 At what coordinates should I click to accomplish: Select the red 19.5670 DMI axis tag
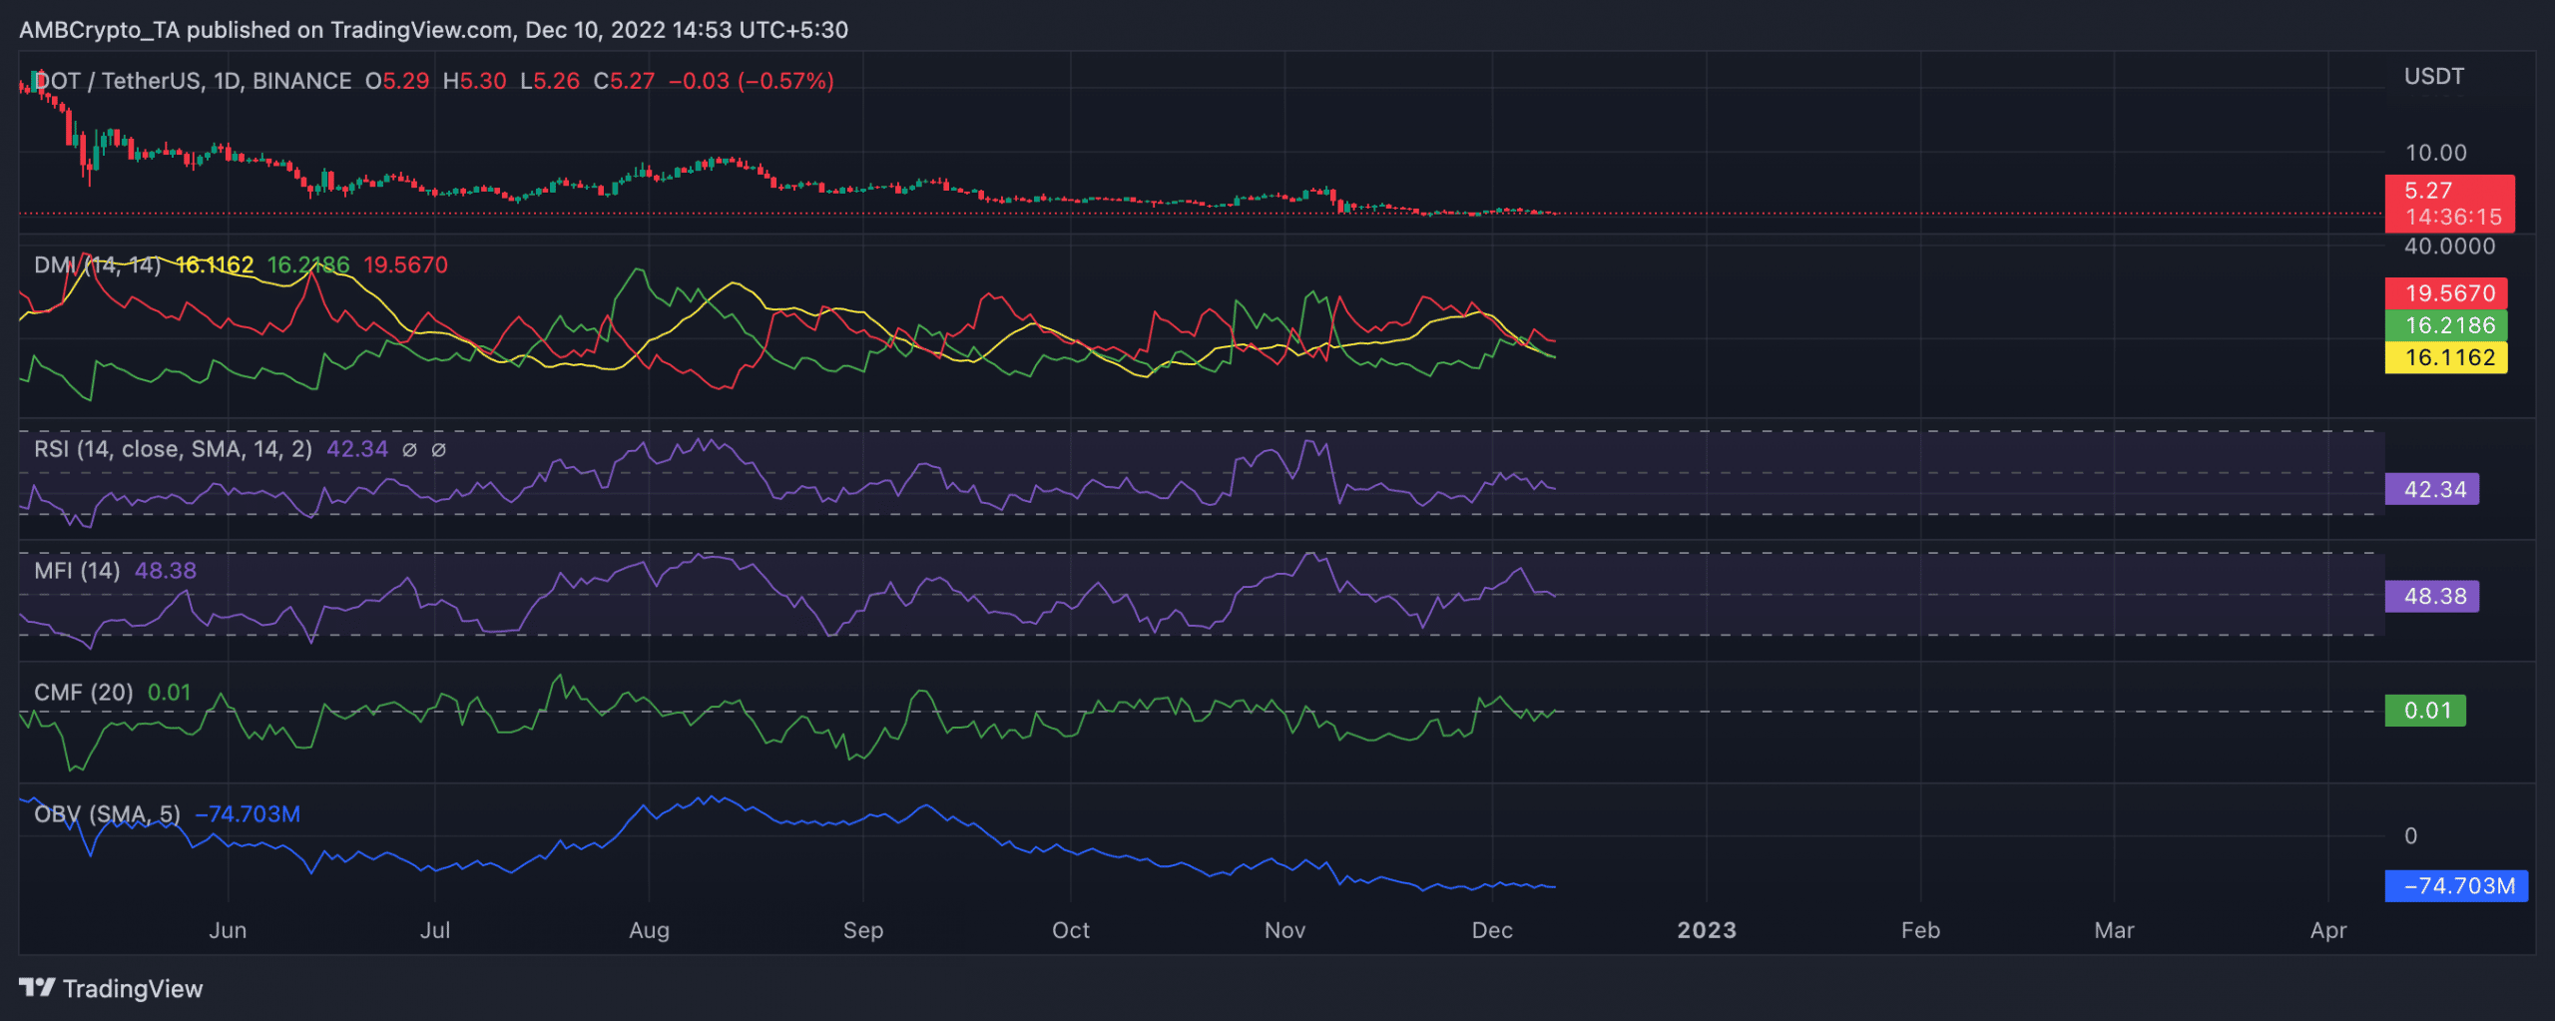click(x=2448, y=293)
